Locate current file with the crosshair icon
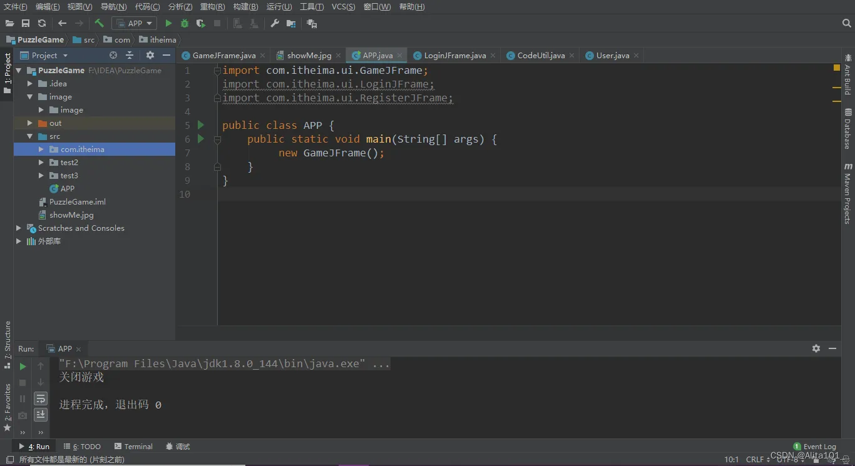This screenshot has height=466, width=855. tap(113, 55)
